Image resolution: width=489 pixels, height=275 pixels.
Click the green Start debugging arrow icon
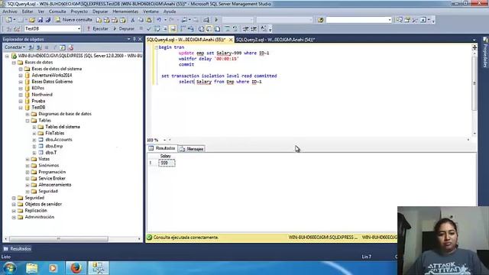[216, 20]
